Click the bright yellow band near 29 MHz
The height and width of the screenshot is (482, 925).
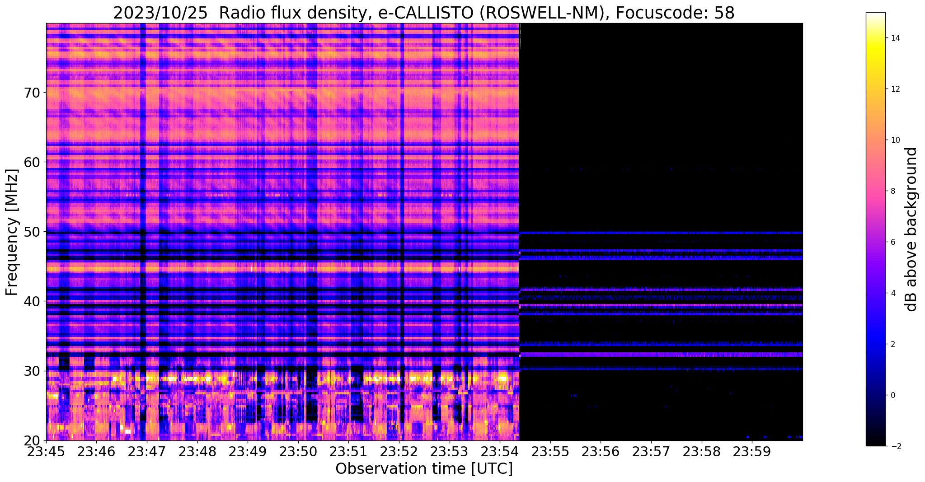282,379
